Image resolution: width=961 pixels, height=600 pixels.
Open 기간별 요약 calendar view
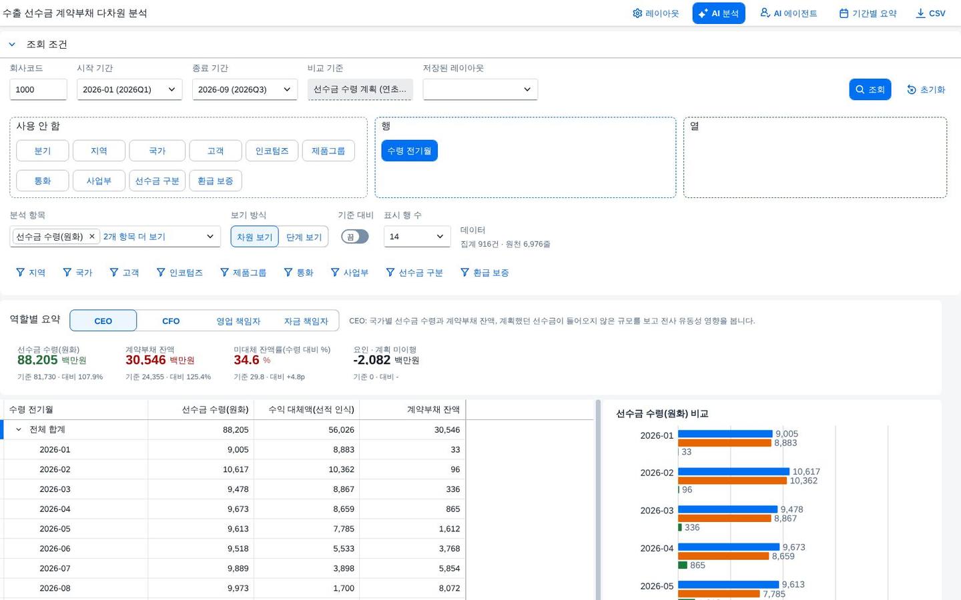coord(868,13)
